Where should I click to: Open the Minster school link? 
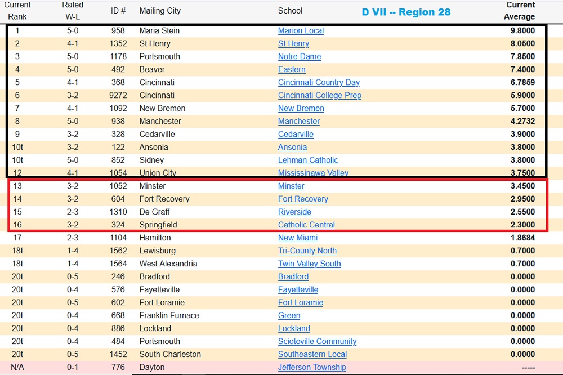(x=291, y=186)
